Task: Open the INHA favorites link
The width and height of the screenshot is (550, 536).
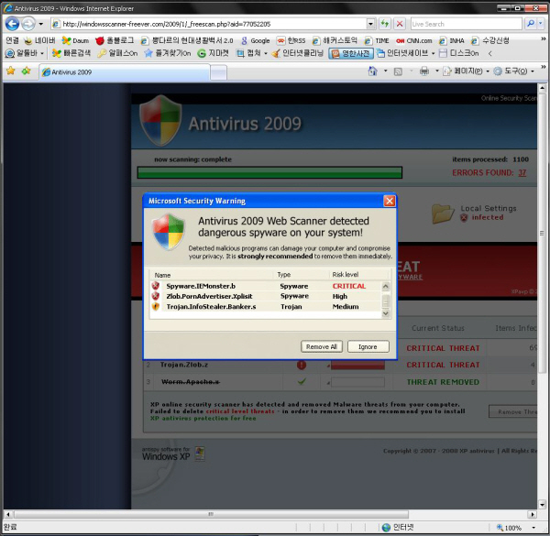Action: pos(451,40)
